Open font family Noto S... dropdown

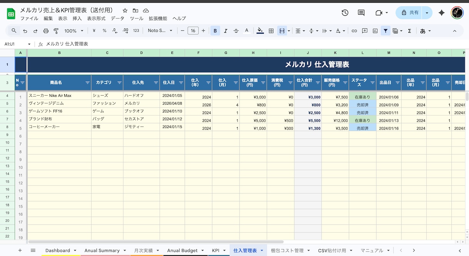coord(160,31)
